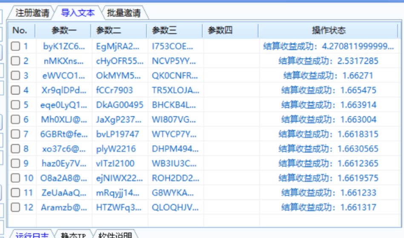Image resolution: width=404 pixels, height=238 pixels.
Task: Click the 操作状态 column header
Action: click(329, 30)
